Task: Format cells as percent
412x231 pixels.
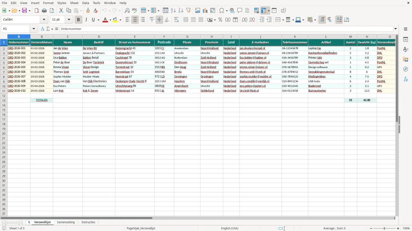Action: (x=220, y=20)
